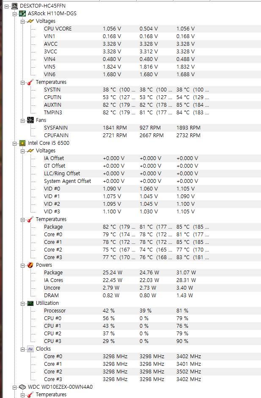Select the Package temperature row
Screen dimensions: 261x398
(53, 227)
